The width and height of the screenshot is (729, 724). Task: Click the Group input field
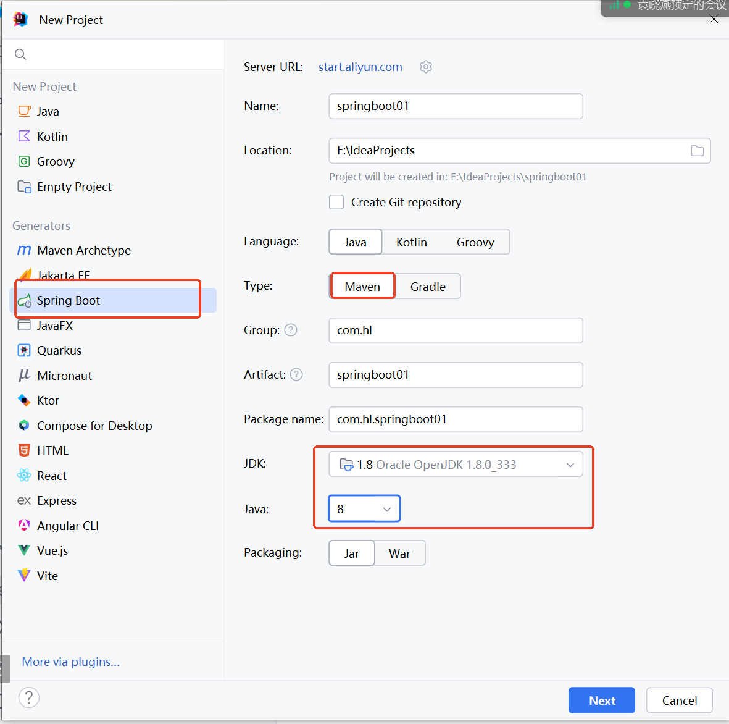pyautogui.click(x=456, y=330)
